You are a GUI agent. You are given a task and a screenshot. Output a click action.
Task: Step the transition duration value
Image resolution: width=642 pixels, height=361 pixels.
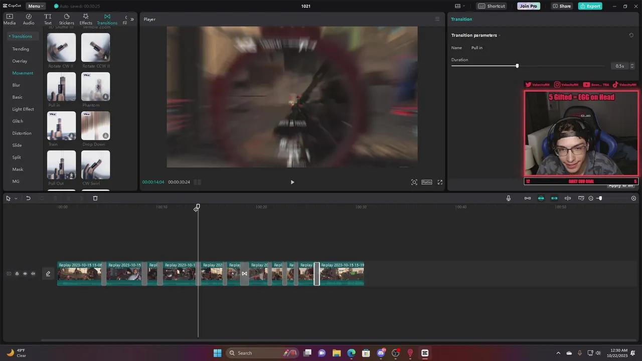point(632,66)
